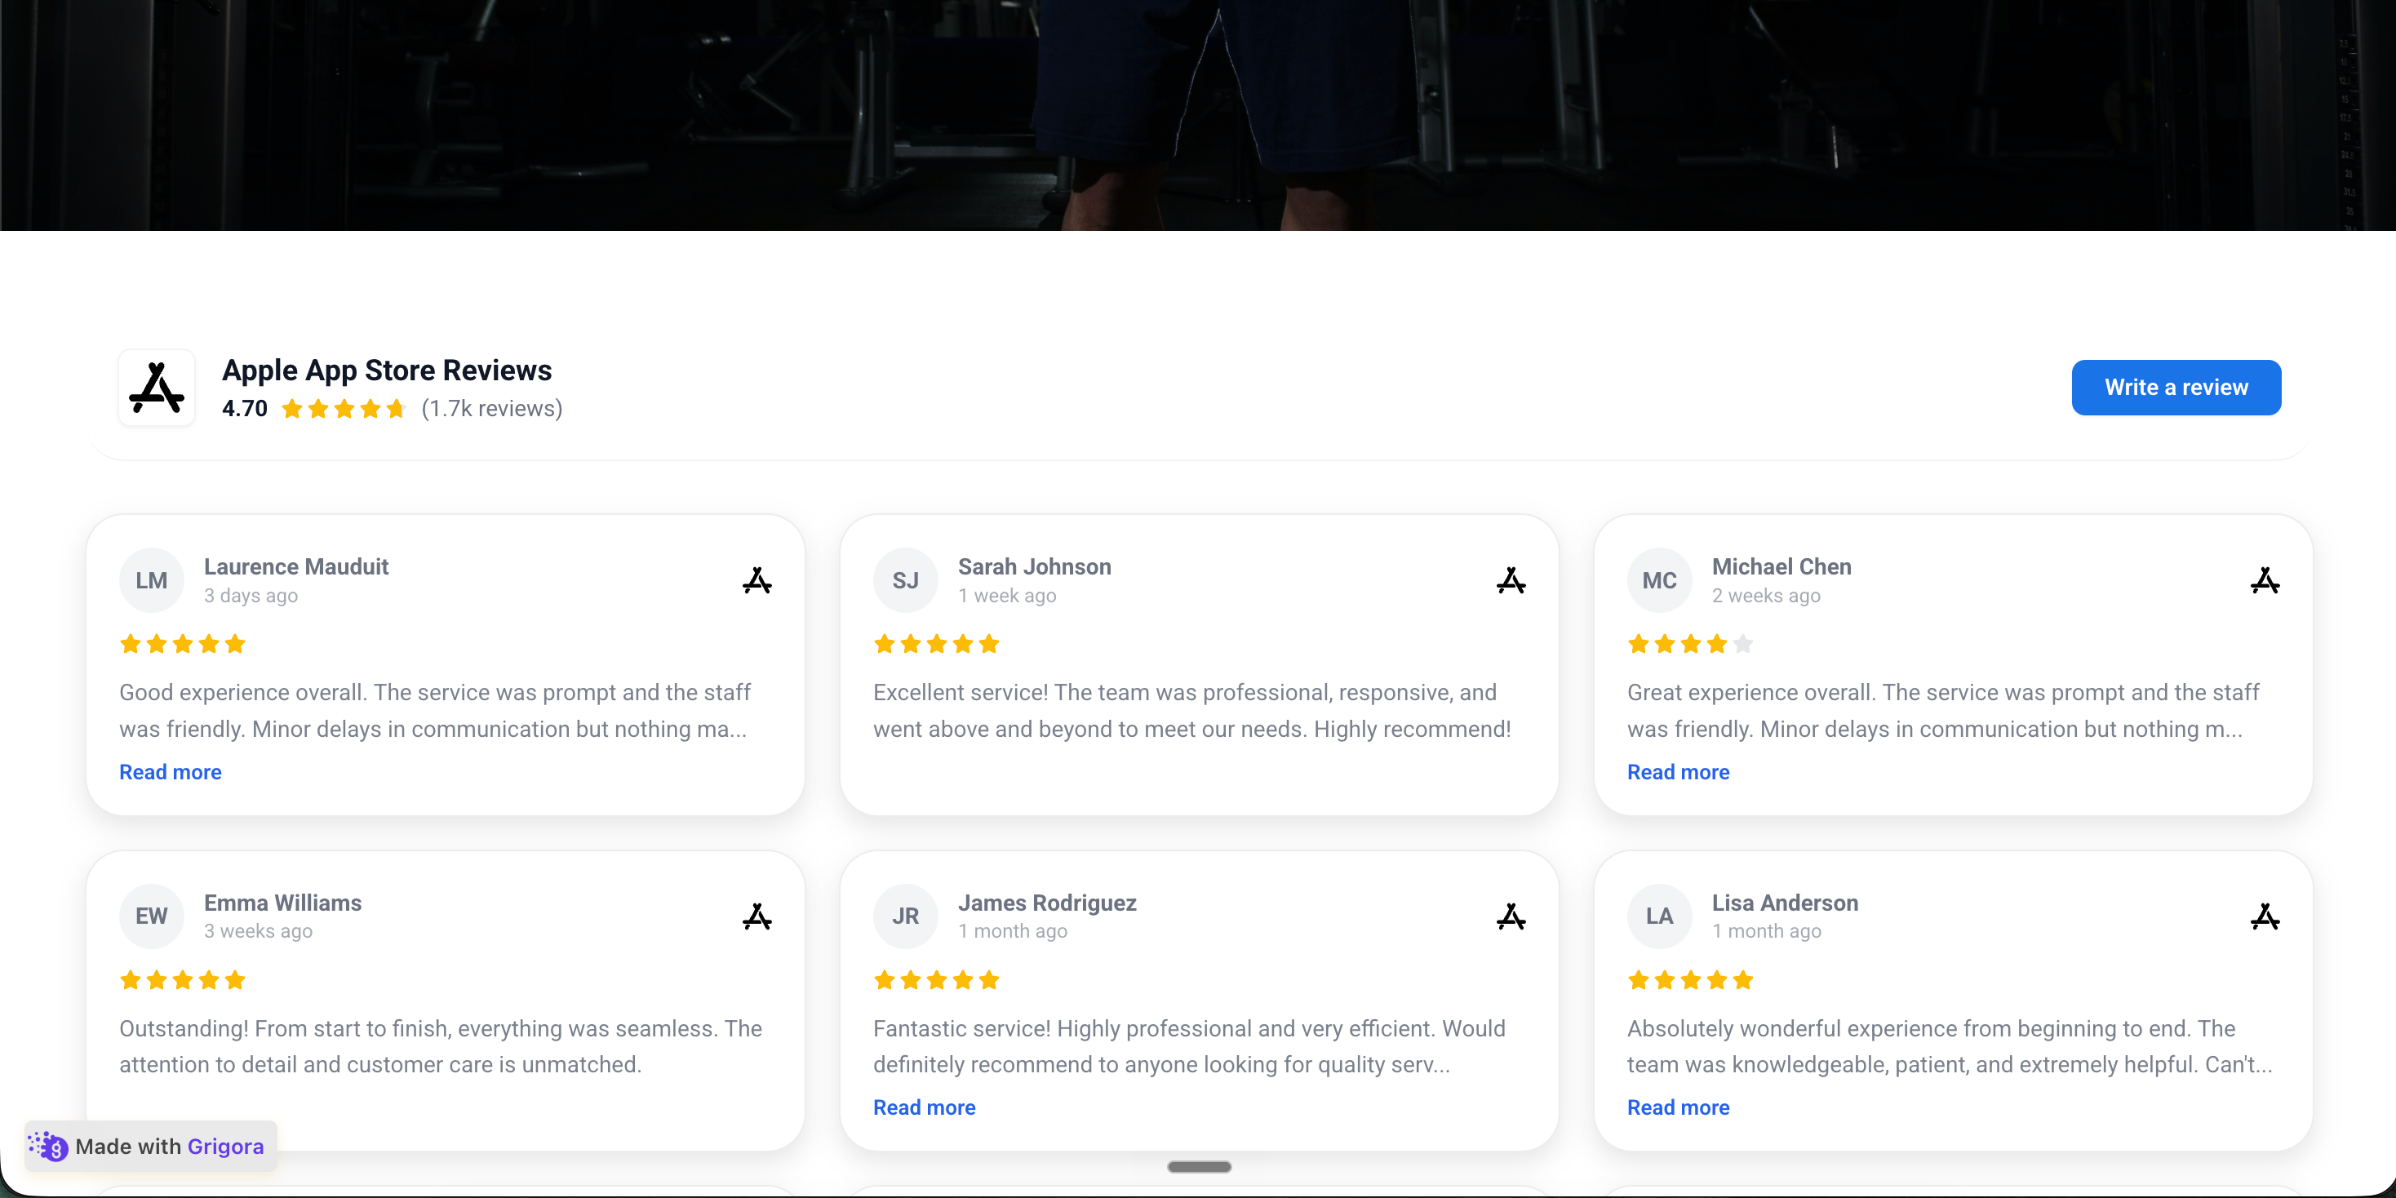The height and width of the screenshot is (1198, 2396).
Task: Click the overall 4.70 star rating row
Action: click(344, 408)
